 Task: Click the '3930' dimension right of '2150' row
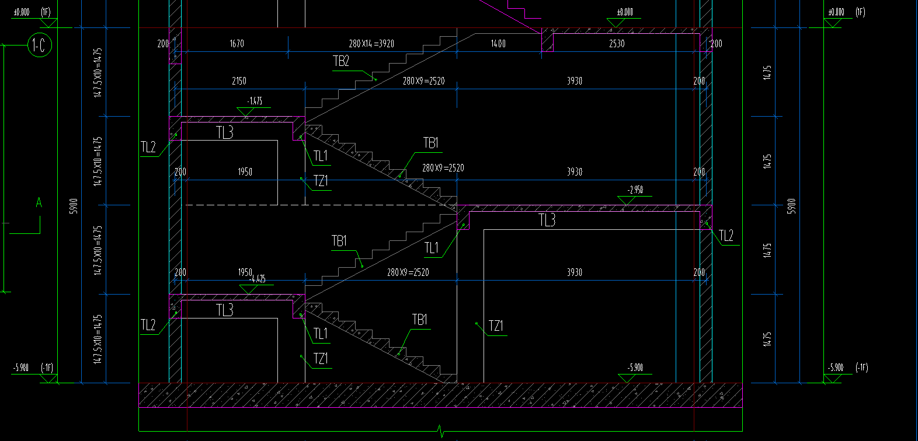(575, 81)
